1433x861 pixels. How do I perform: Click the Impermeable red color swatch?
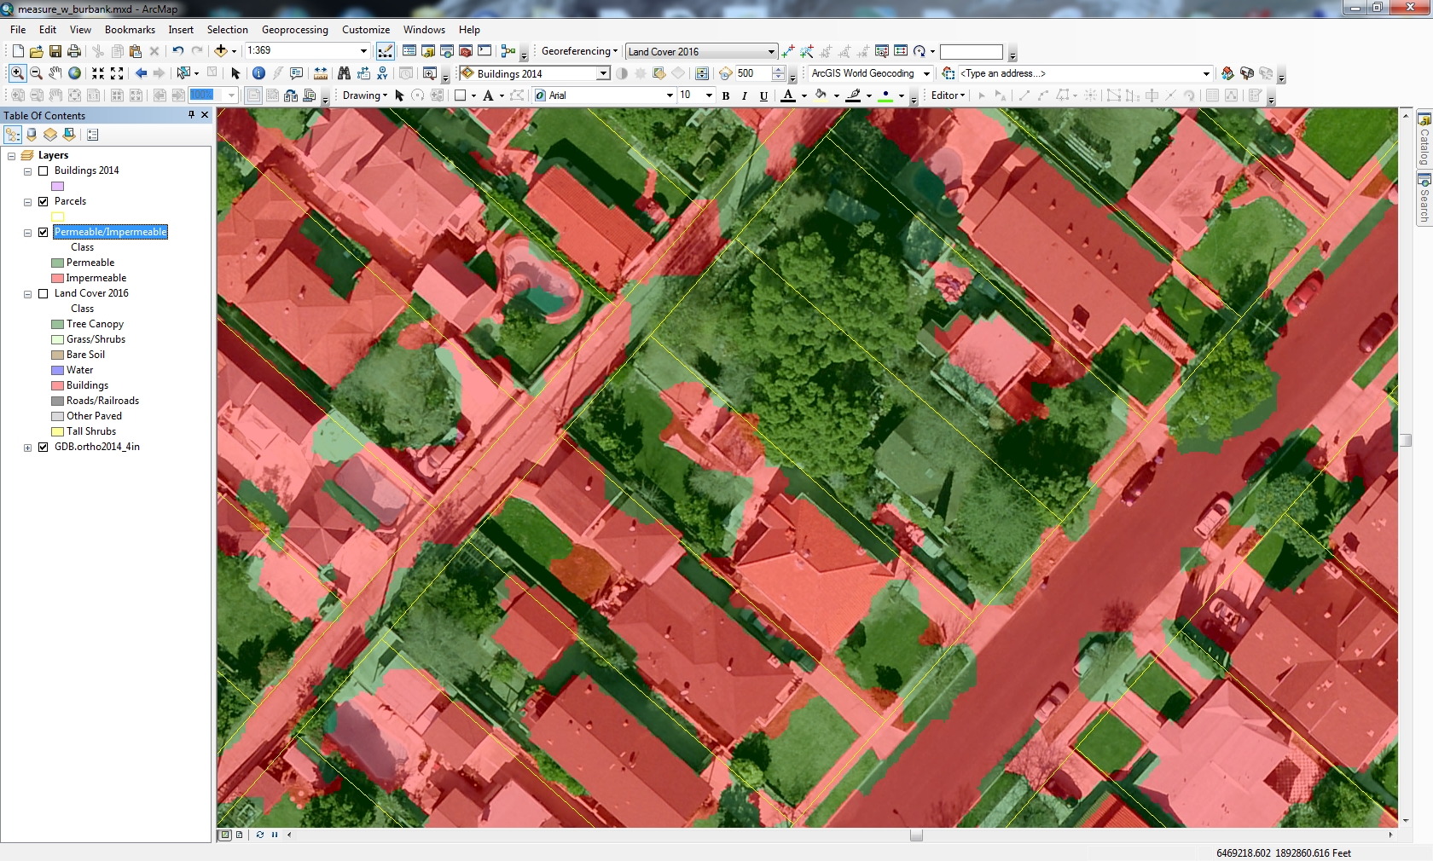(58, 278)
